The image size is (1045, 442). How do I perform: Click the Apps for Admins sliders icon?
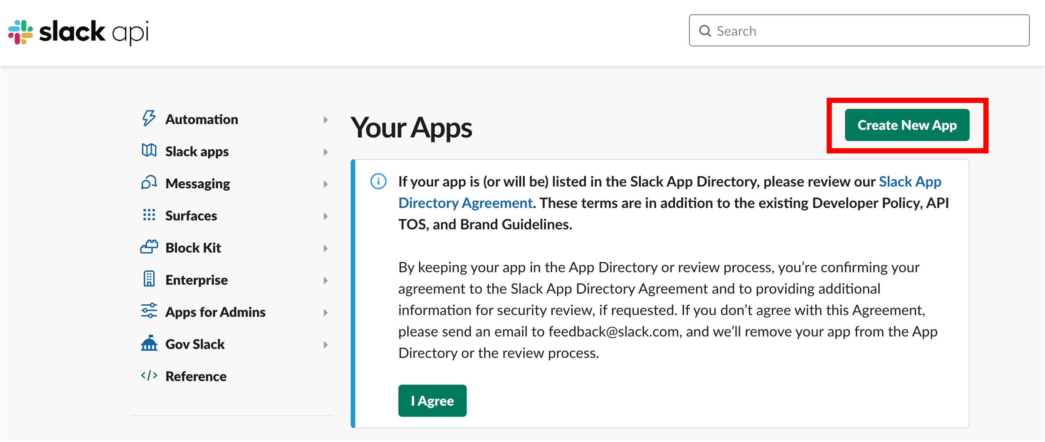tap(149, 311)
